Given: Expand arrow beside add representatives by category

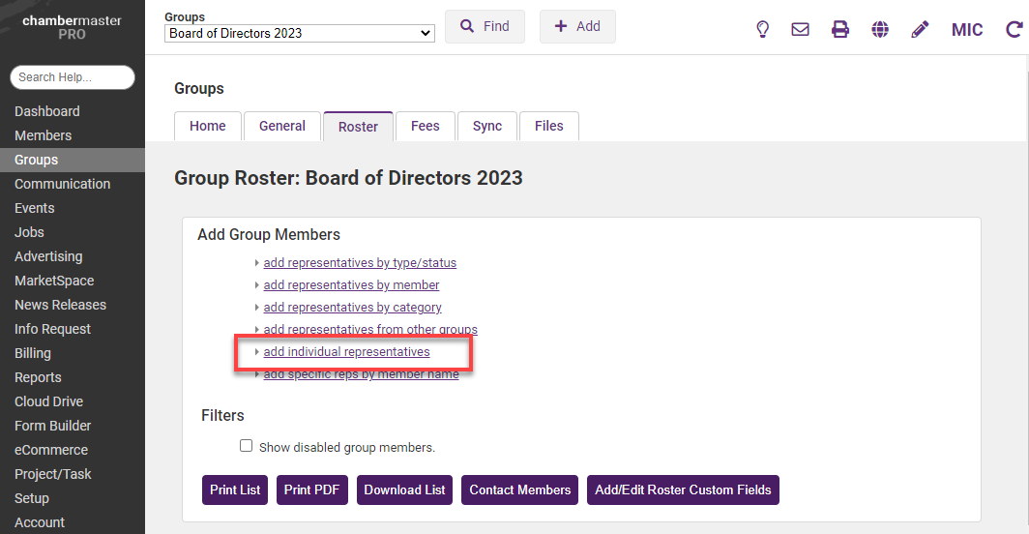Looking at the screenshot, I should tap(256, 308).
